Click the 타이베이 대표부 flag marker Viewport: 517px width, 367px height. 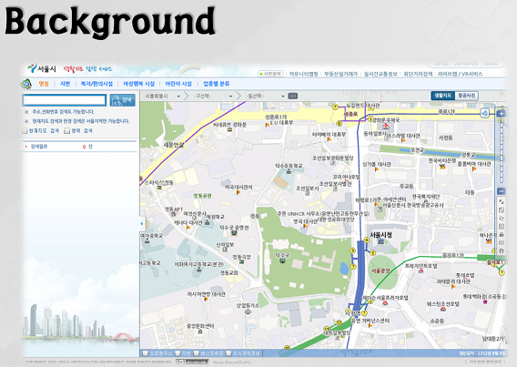tap(329, 139)
